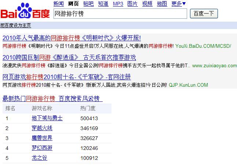Open the 地下城与勇士 game link
The width and height of the screenshot is (237, 165).
[x=47, y=118]
